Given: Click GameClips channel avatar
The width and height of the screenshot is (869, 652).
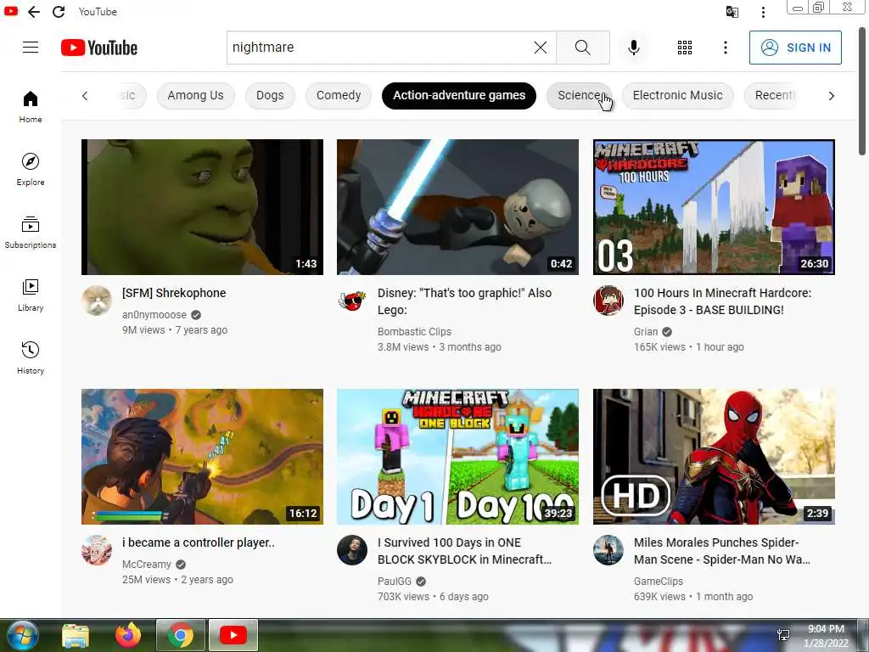Looking at the screenshot, I should coord(608,550).
